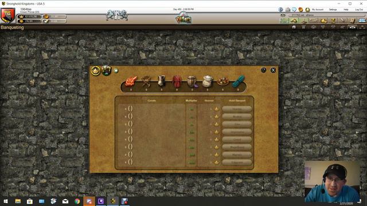
Task: Select the salt sack goods icon
Action: 208,81
